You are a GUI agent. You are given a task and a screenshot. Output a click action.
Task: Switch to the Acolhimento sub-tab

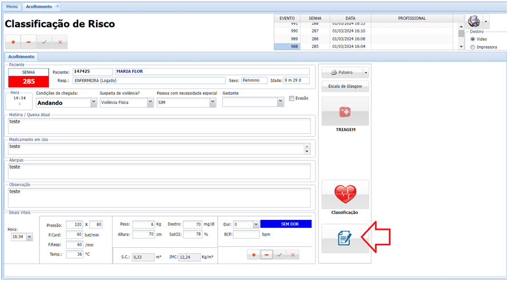[x=21, y=57]
